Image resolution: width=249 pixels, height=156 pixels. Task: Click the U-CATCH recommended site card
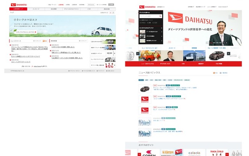pyautogui.click(x=172, y=152)
